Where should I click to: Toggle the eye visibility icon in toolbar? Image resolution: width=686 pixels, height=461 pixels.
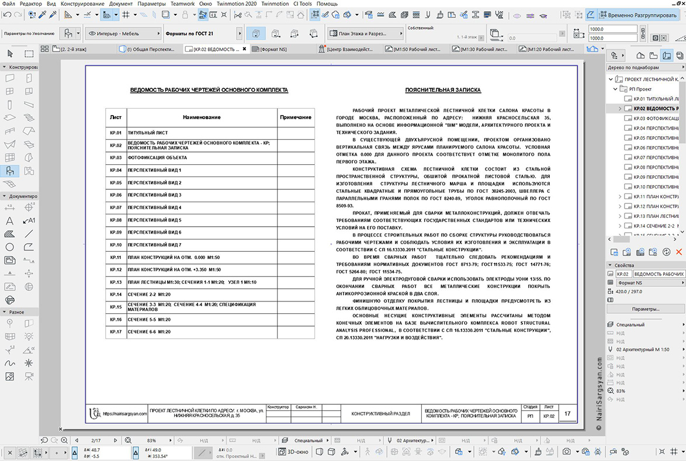click(x=517, y=15)
